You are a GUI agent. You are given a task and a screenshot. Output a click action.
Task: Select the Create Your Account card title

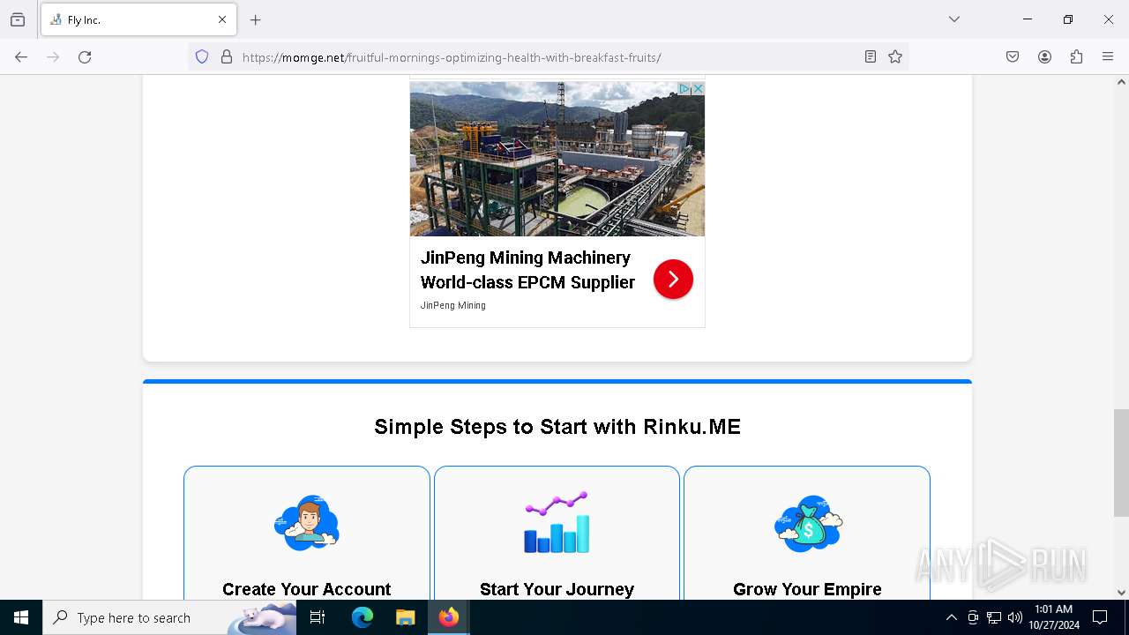coord(307,589)
